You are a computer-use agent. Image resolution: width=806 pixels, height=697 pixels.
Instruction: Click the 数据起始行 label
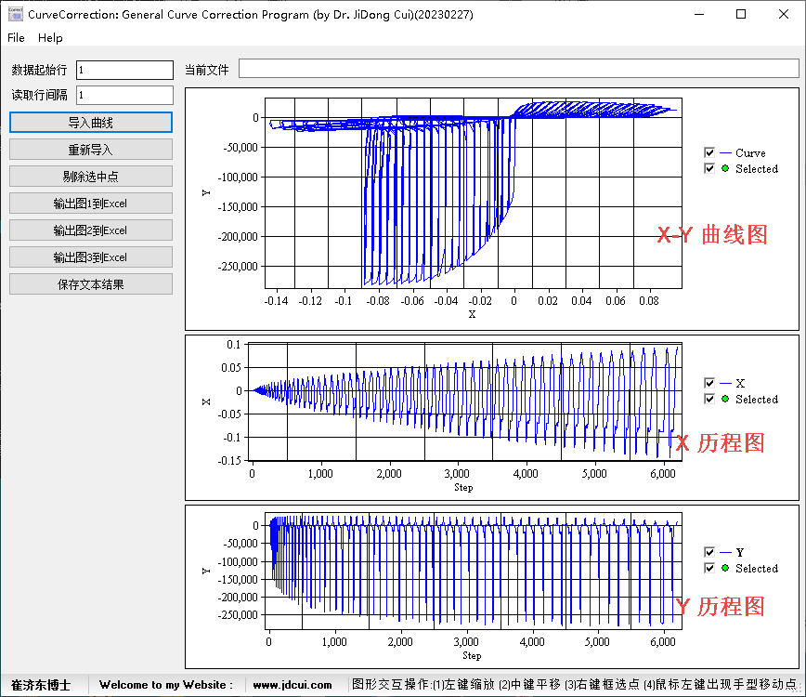click(40, 70)
